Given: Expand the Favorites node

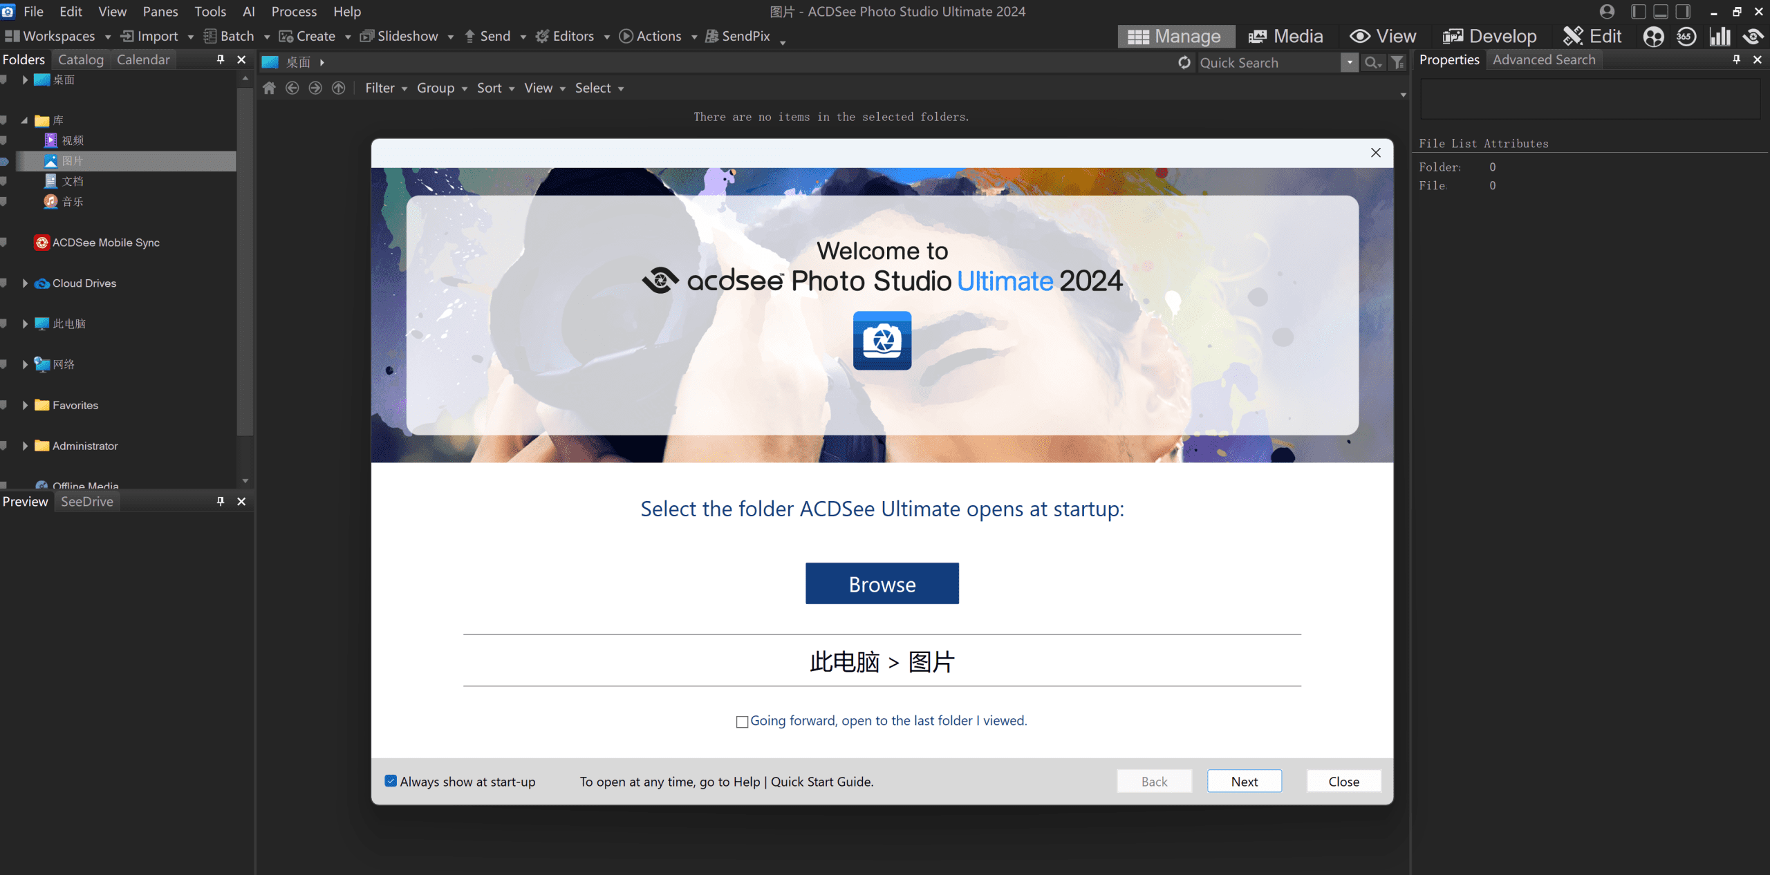Looking at the screenshot, I should click(x=25, y=405).
